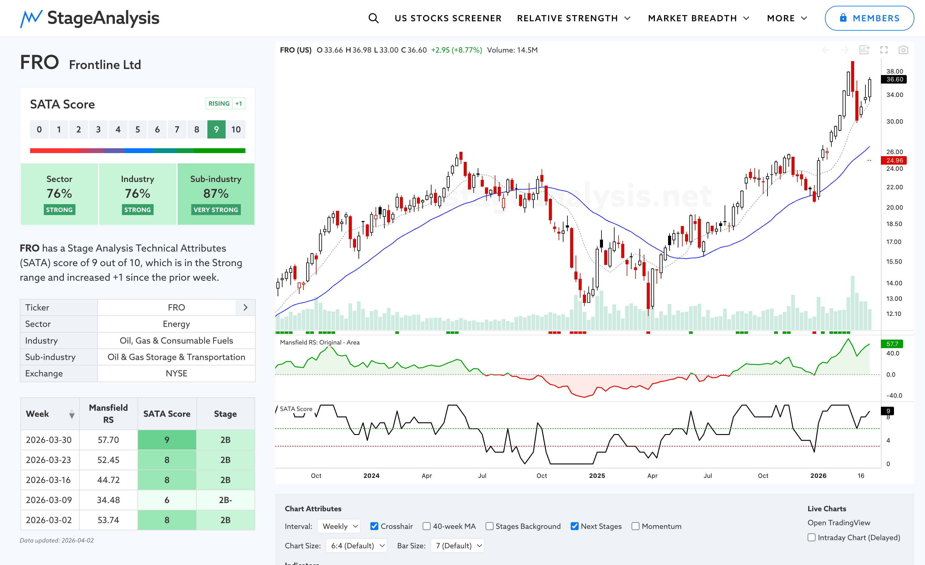
Task: Click the chart forward arrow icon
Action: tap(845, 50)
